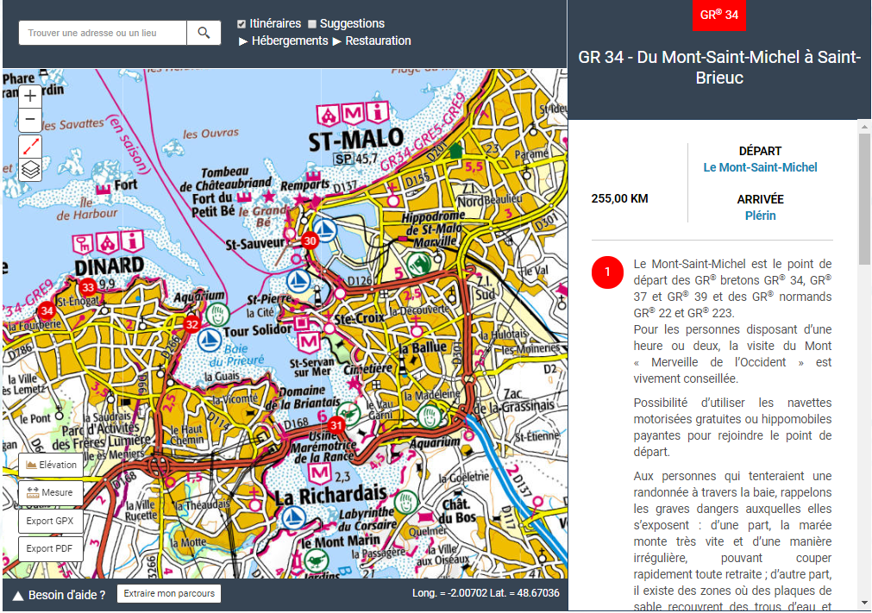This screenshot has height=613, width=872.
Task: Select waypoint marker 33 in Dinard
Action: click(88, 287)
